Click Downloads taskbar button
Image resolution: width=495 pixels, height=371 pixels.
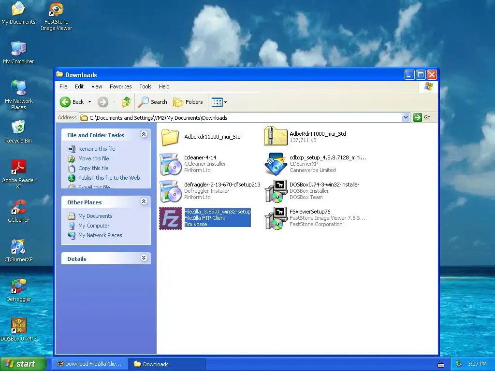click(x=167, y=364)
